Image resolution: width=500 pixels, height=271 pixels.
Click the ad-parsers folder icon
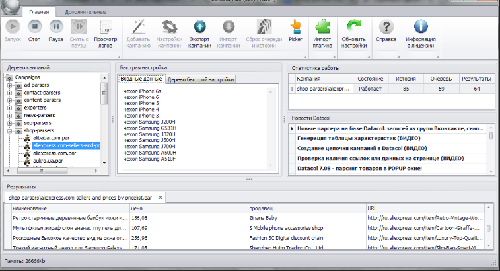[x=18, y=85]
